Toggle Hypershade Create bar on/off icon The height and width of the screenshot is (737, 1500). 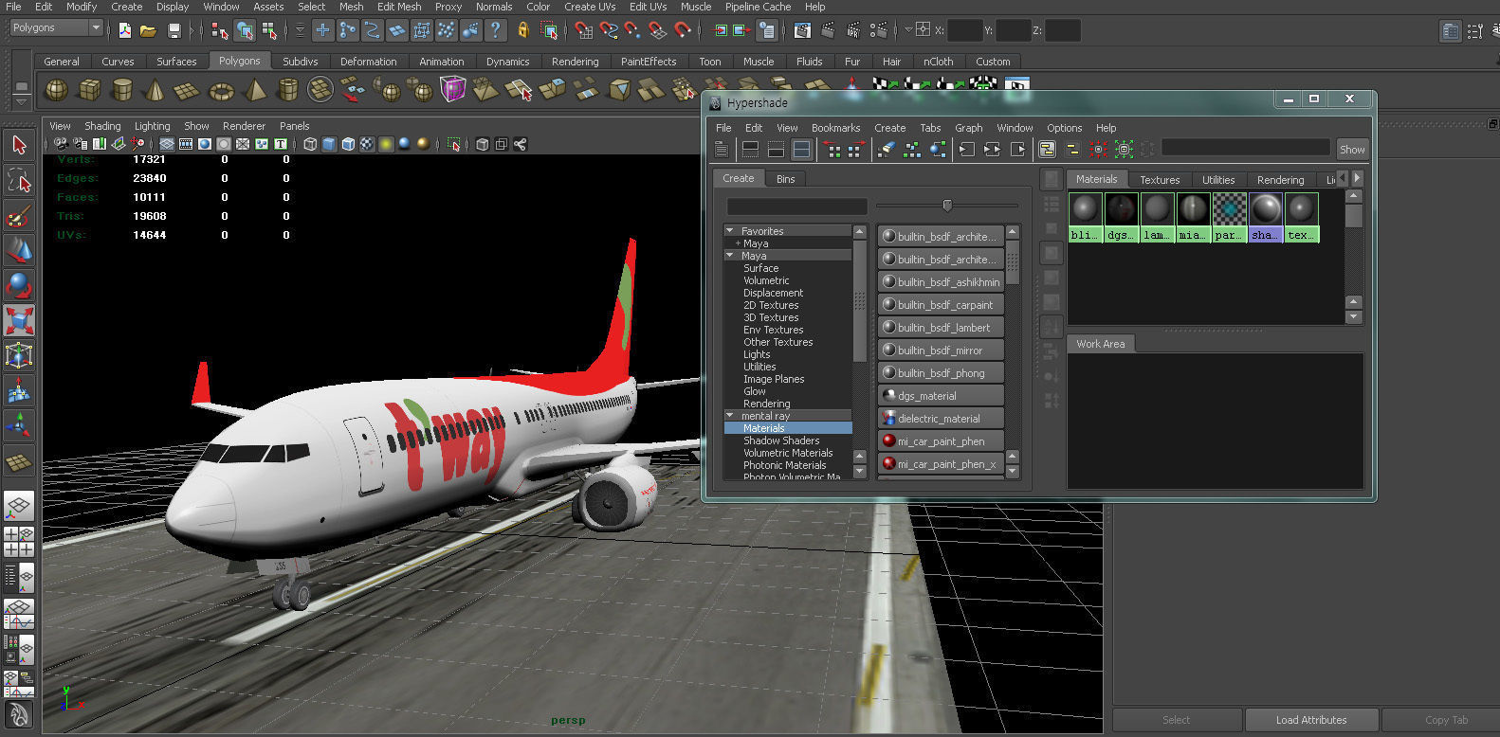pyautogui.click(x=722, y=149)
